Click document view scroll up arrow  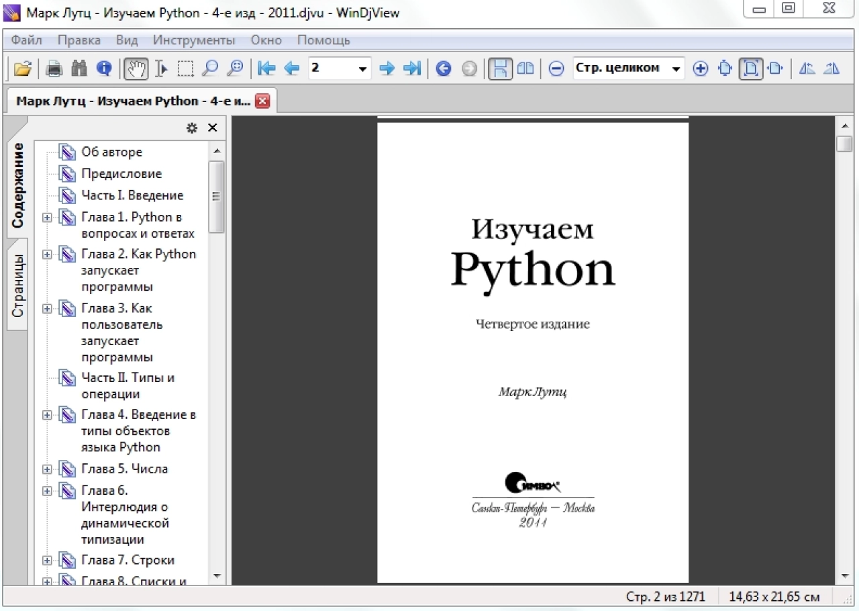pos(845,126)
